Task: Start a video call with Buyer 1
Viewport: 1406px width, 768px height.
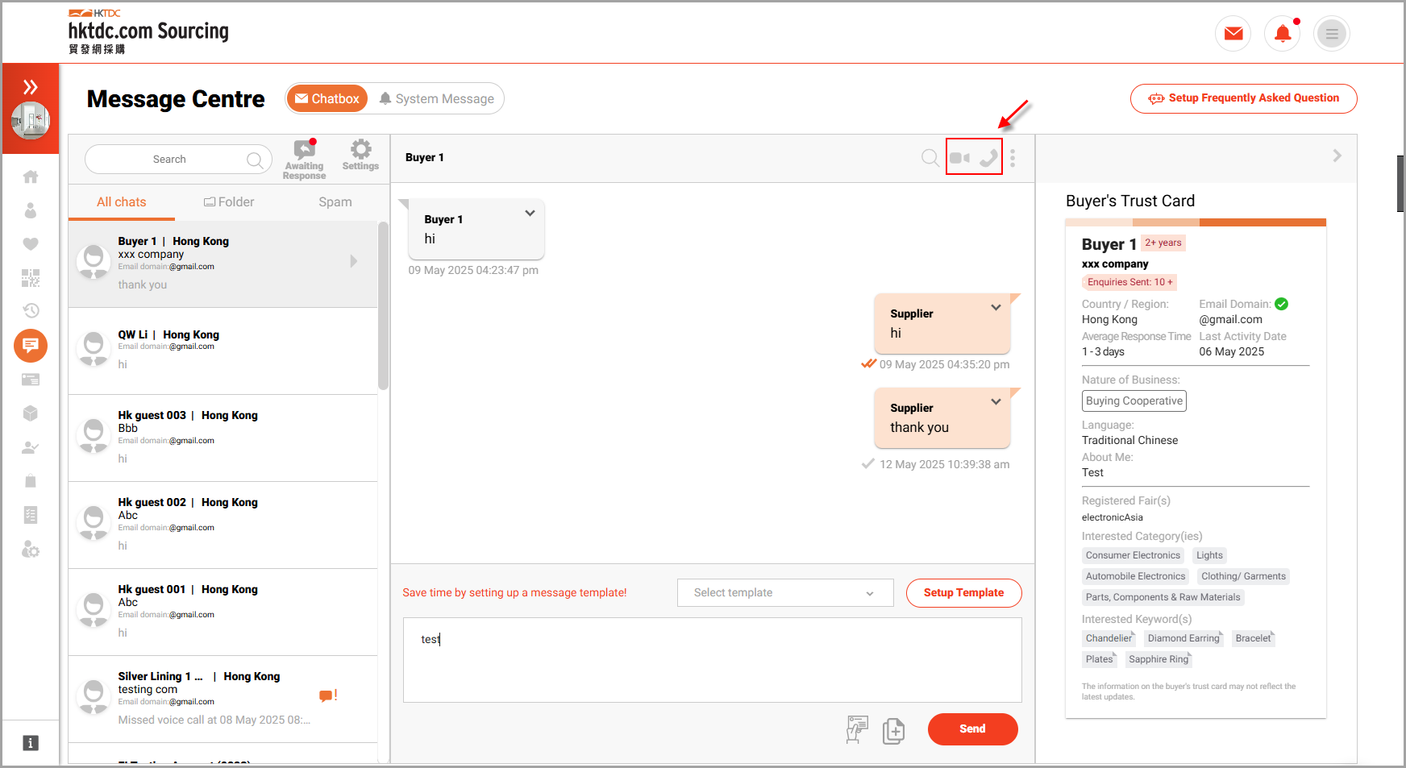Action: click(959, 158)
